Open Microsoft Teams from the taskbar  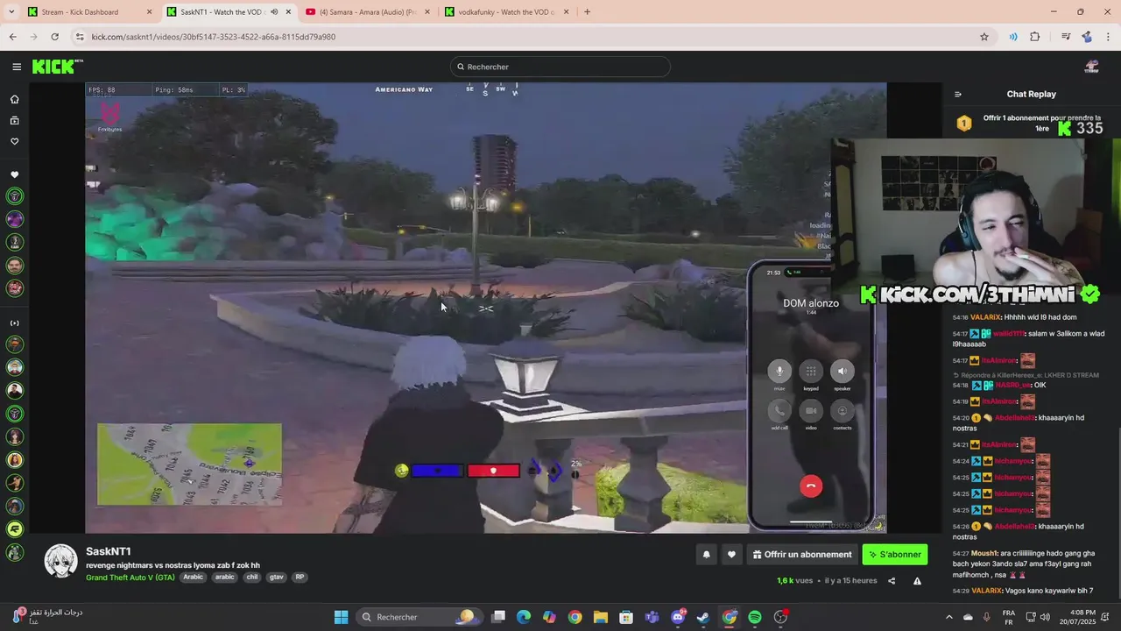[652, 617]
